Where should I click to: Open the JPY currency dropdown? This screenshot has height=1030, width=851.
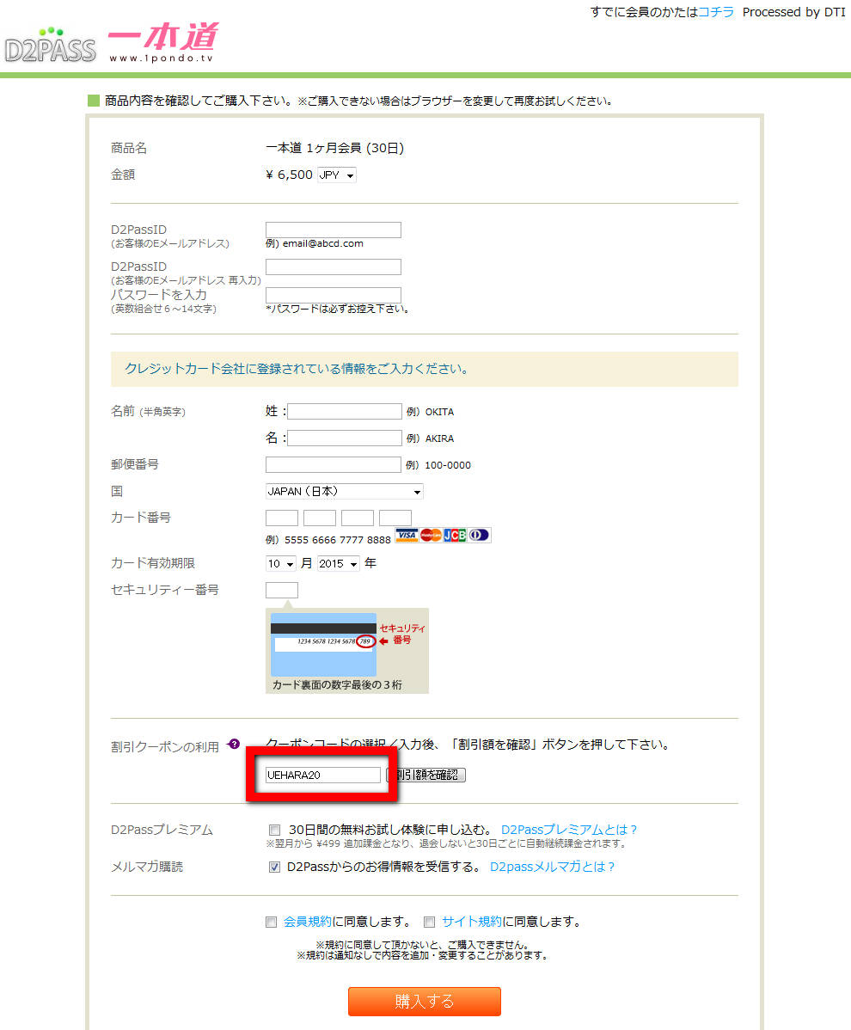(337, 175)
